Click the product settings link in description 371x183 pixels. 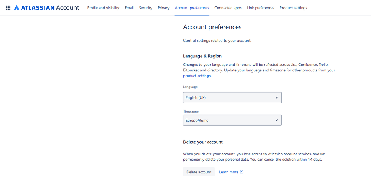197,76
